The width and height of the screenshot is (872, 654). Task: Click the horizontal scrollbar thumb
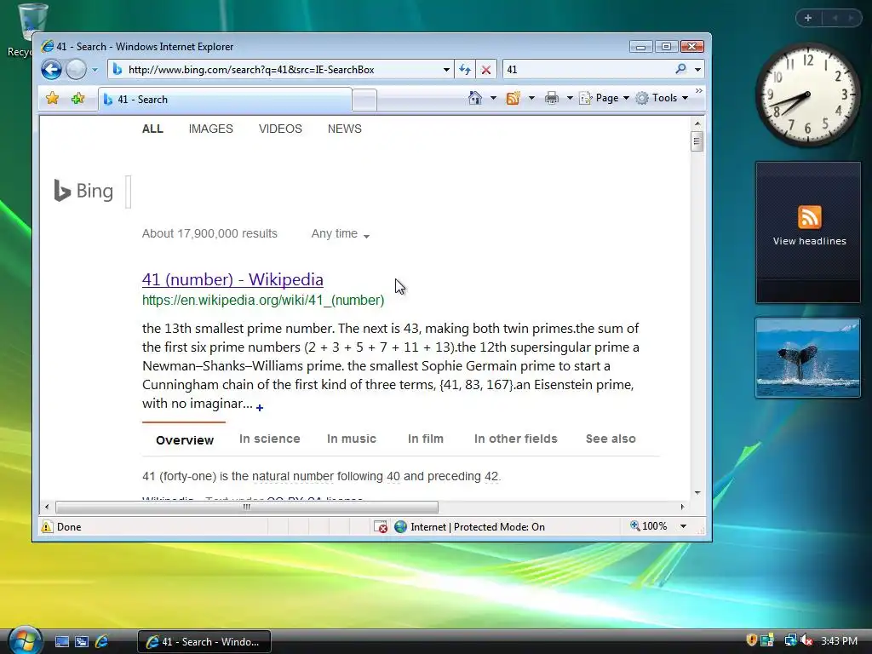(247, 507)
